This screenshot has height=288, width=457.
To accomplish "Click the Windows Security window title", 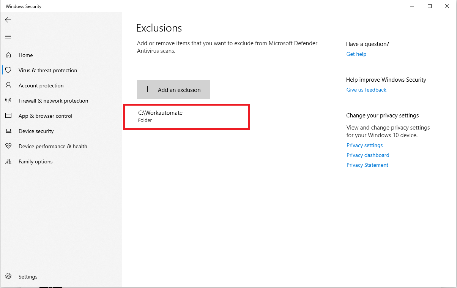I will pos(24,6).
